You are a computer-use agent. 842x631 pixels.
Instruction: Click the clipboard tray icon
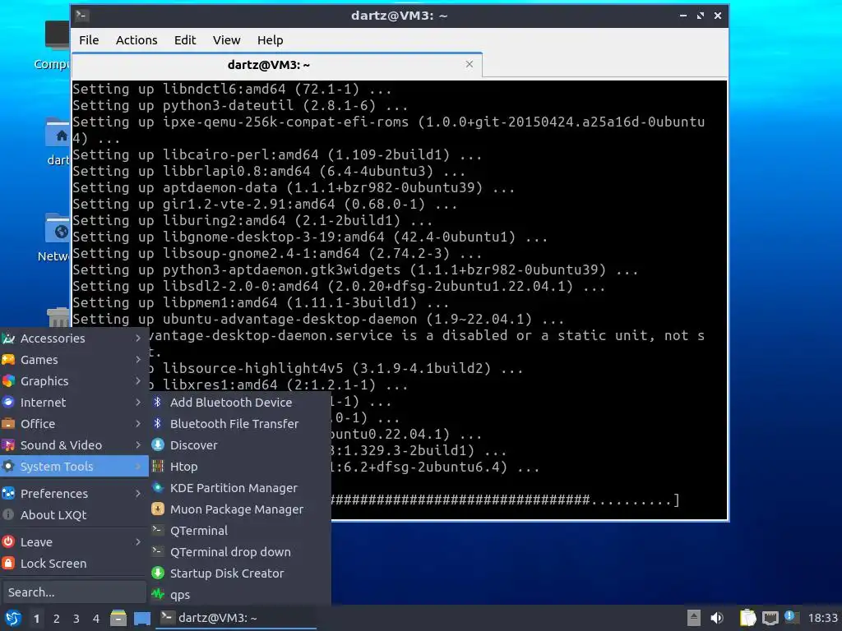pos(747,618)
